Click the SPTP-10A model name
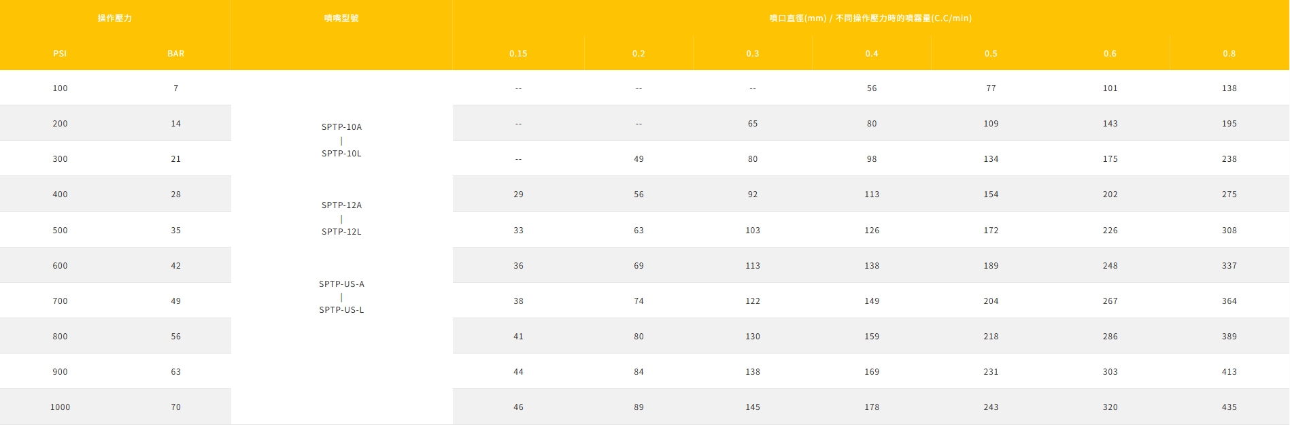 click(x=341, y=127)
